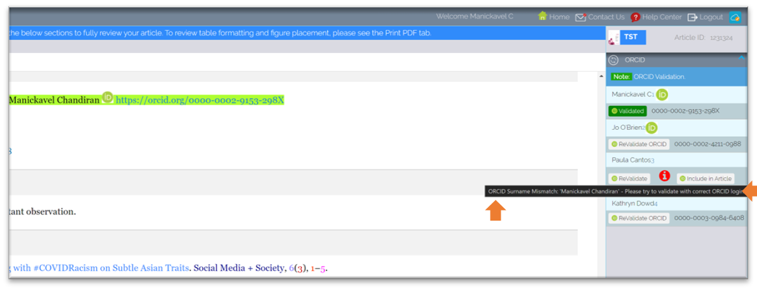Open Help Center question mark icon
The width and height of the screenshot is (757, 290).
(635, 17)
